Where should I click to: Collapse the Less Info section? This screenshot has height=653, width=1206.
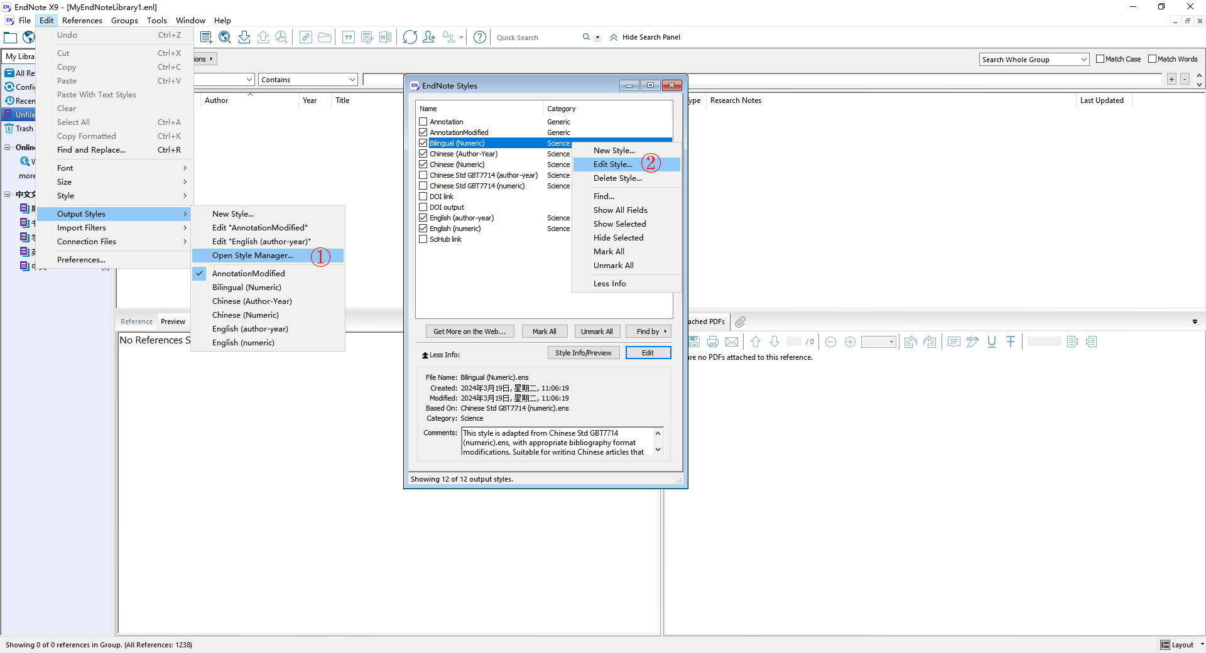(440, 355)
